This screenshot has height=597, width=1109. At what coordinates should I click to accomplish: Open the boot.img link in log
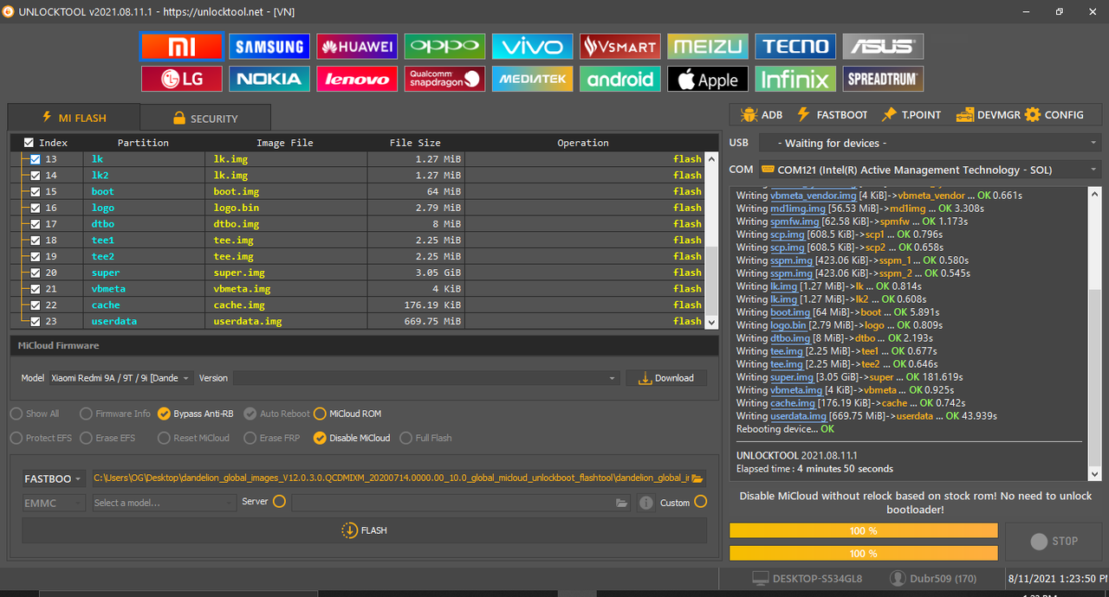pyautogui.click(x=790, y=312)
